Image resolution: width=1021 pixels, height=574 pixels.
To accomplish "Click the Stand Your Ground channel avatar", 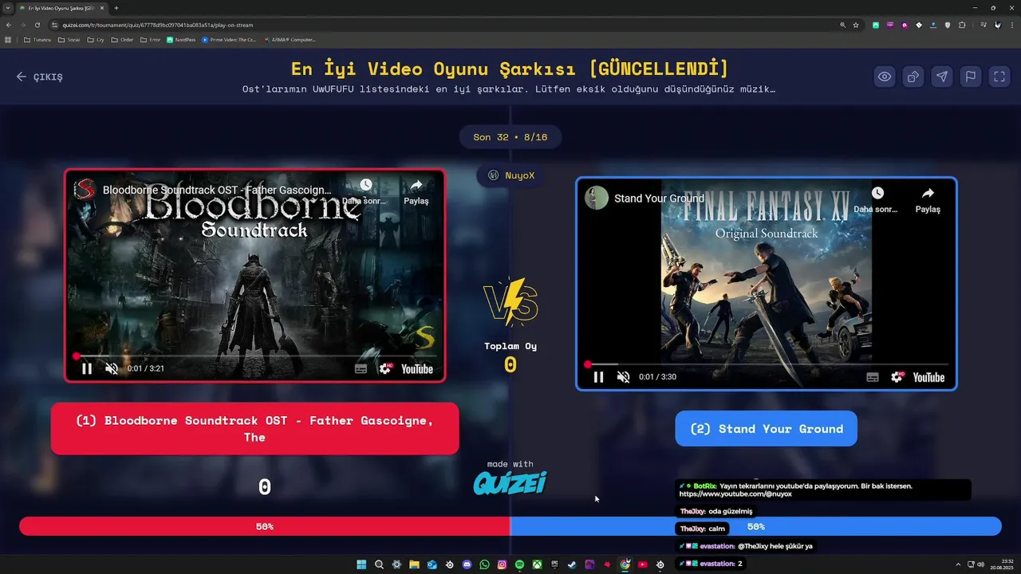I will click(x=597, y=198).
